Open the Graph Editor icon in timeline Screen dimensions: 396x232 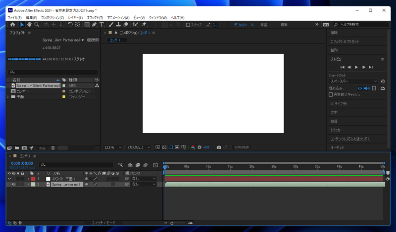[x=155, y=165]
